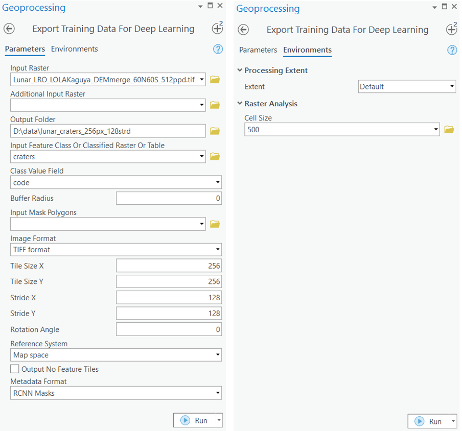The height and width of the screenshot is (431, 462).
Task: Collapse the Processing Extent section
Action: click(240, 70)
